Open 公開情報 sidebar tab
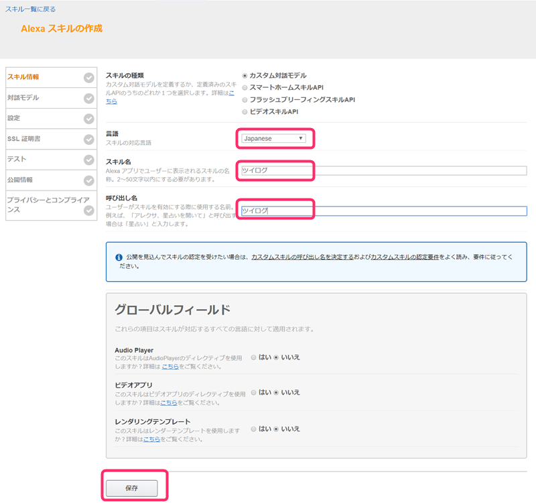The height and width of the screenshot is (503, 536). point(52,180)
